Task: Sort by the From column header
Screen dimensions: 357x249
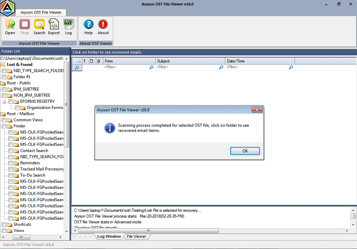Action: [129, 61]
